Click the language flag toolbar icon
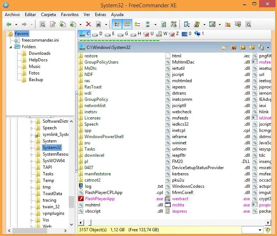Image resolution: width=277 pixels, height=236 pixels. 238,24
